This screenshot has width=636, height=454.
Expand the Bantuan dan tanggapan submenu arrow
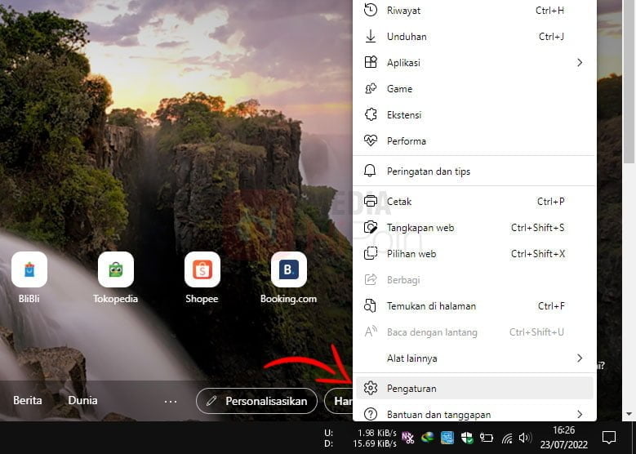(x=580, y=414)
